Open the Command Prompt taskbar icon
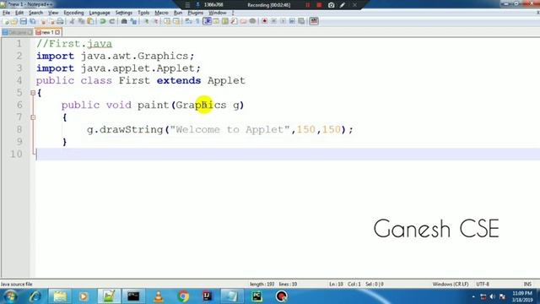540x304 pixels. [133, 296]
